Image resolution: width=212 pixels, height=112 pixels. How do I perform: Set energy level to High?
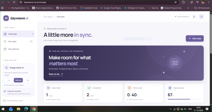pos(28,80)
